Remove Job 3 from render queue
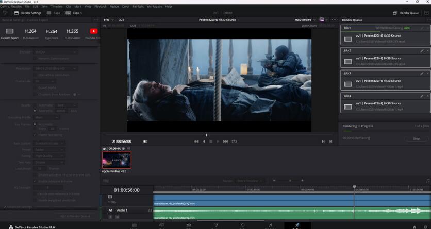The width and height of the screenshot is (431, 229). 428,74
